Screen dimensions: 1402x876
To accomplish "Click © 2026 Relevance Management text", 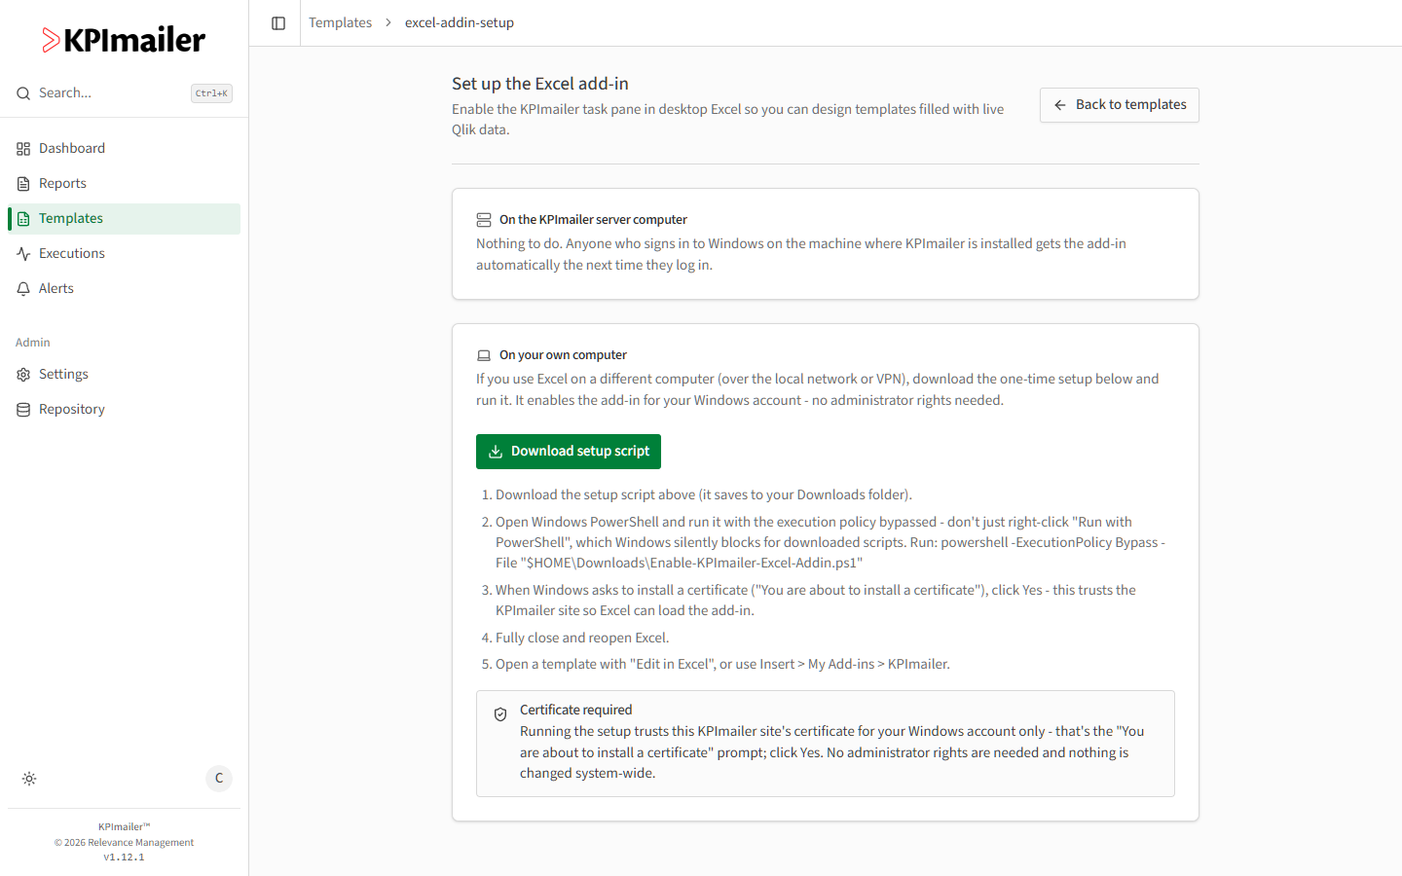I will pos(124,843).
